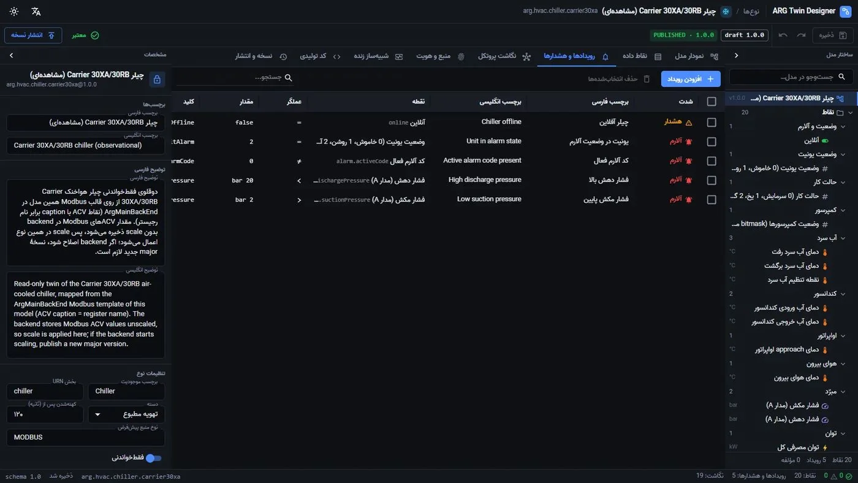Click the search magnifier in the events search
This screenshot has width=858, height=483.
[288, 78]
